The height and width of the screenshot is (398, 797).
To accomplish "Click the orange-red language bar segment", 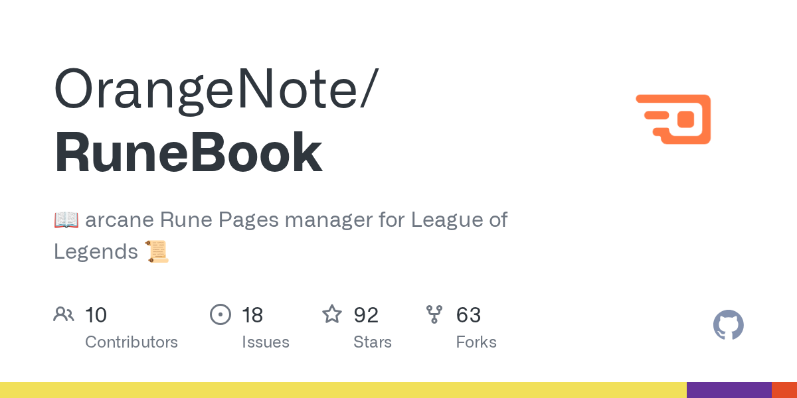I will tap(784, 390).
